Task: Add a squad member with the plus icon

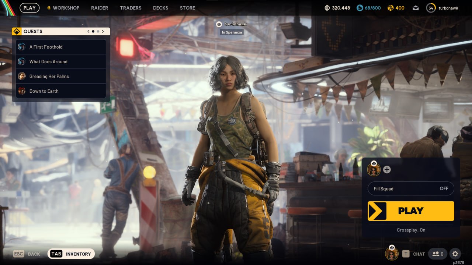Action: tap(387, 170)
